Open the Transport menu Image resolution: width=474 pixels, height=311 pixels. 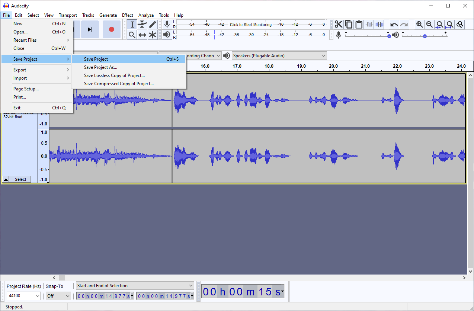(x=68, y=15)
